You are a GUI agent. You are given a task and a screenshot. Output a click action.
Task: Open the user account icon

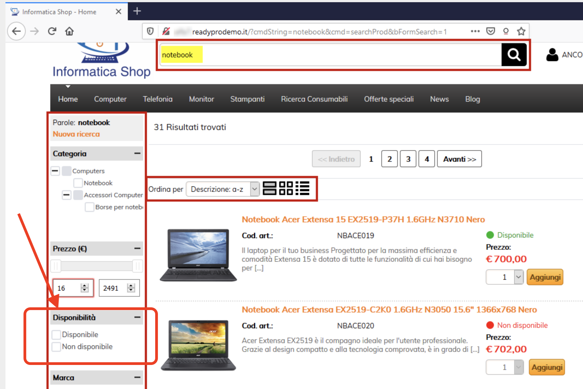pyautogui.click(x=552, y=55)
